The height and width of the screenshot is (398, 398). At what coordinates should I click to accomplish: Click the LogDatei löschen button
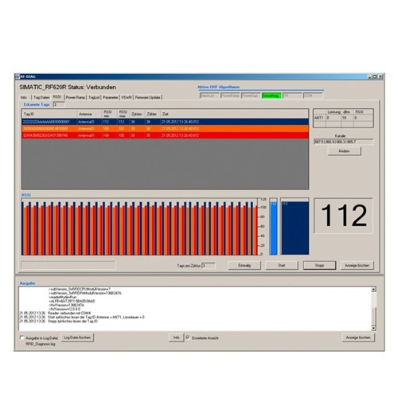tap(77, 338)
